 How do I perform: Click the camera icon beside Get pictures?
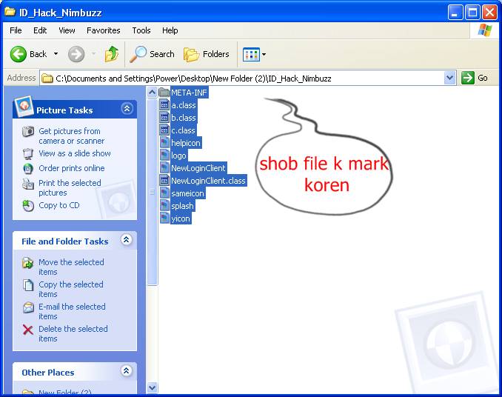28,131
